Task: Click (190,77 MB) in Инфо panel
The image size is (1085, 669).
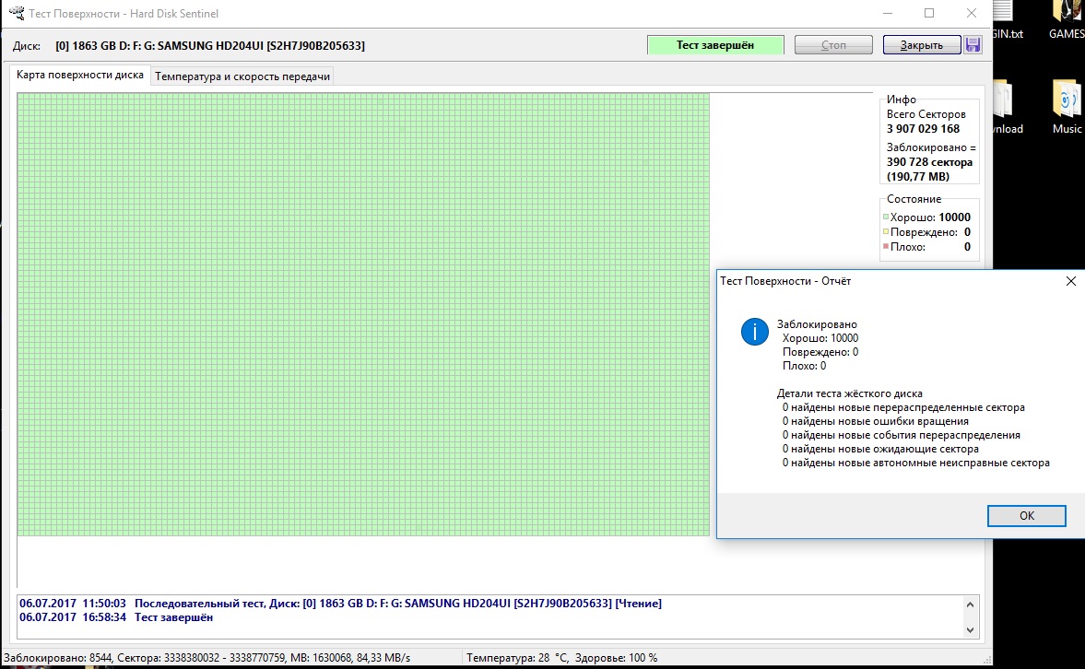Action: [917, 176]
